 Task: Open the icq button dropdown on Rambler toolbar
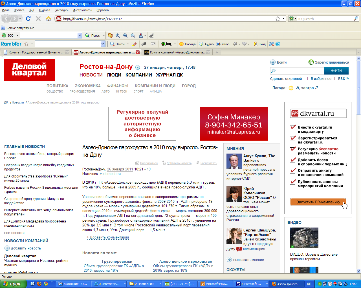175,44
